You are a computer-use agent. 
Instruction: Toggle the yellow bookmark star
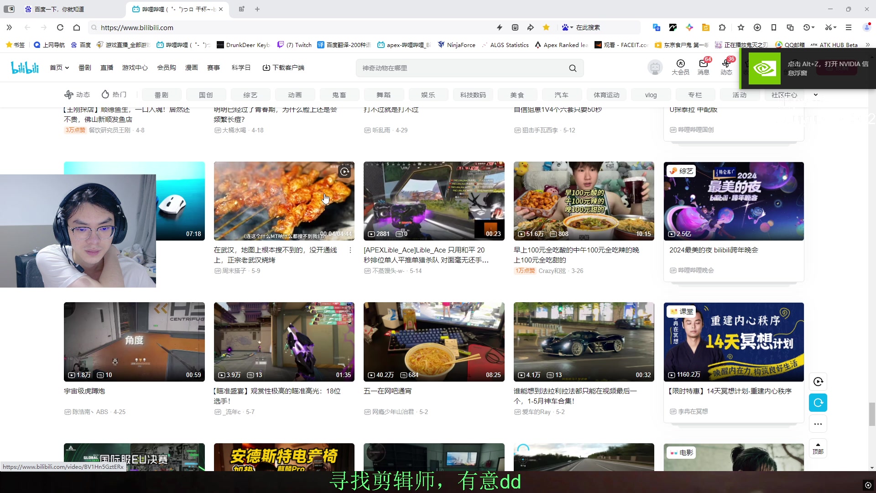(546, 27)
